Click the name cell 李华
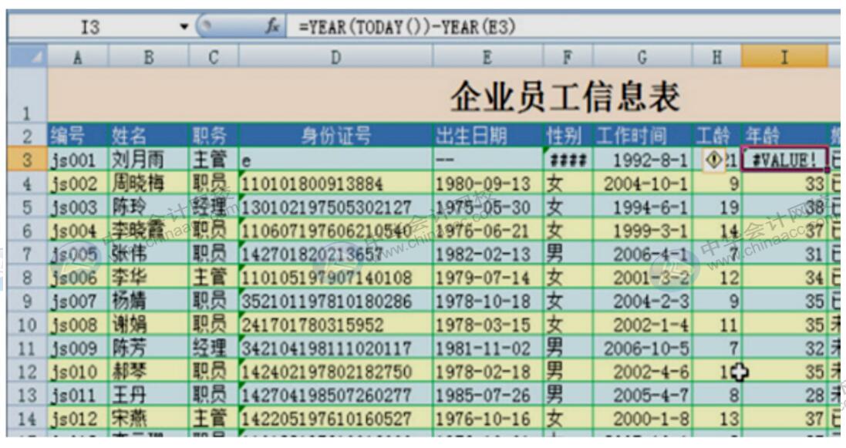 (148, 278)
